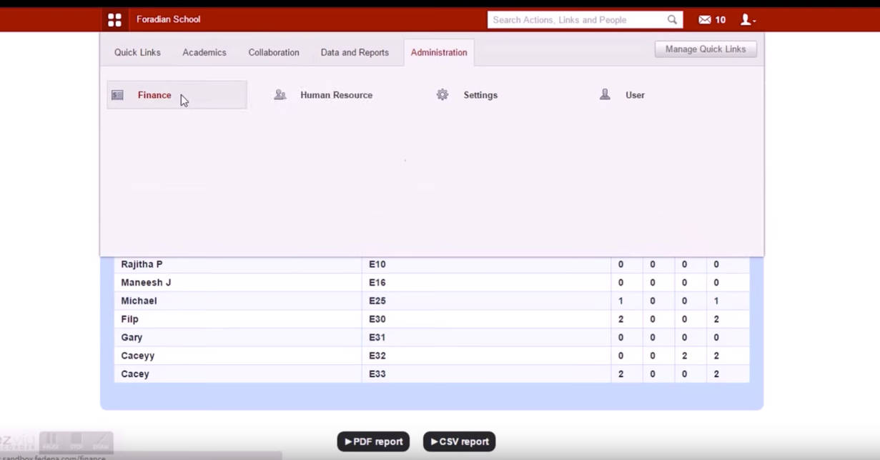Click the User management person icon
This screenshot has width=880, height=460.
(605, 94)
